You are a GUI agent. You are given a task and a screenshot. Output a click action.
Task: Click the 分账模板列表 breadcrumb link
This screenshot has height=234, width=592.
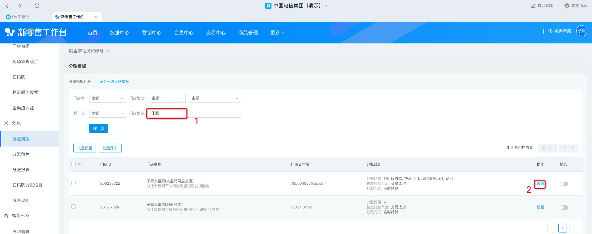(x=80, y=82)
